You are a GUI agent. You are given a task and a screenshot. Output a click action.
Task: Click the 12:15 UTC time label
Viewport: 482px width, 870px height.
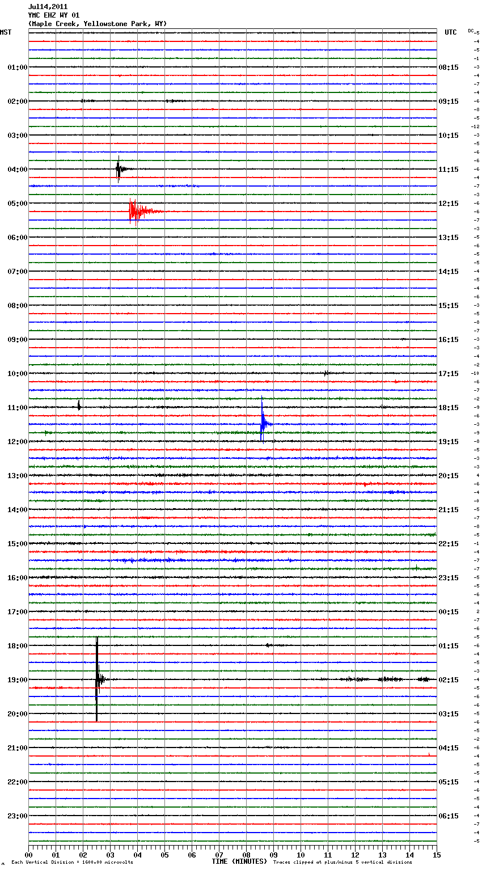(449, 204)
